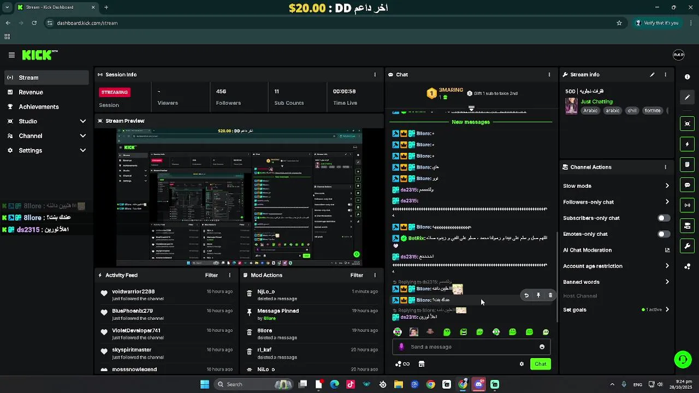Open Slow mode options arrow
Screen dimensions: 699x393
point(667,186)
